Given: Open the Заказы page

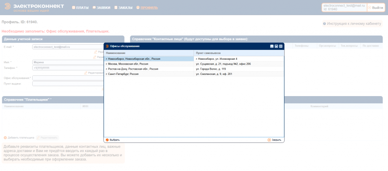Looking at the screenshot, I should tap(124, 8).
